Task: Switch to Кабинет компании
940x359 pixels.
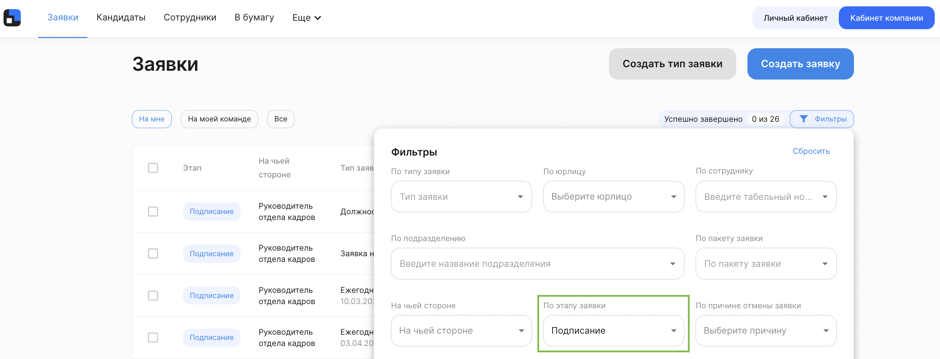Action: tap(886, 18)
